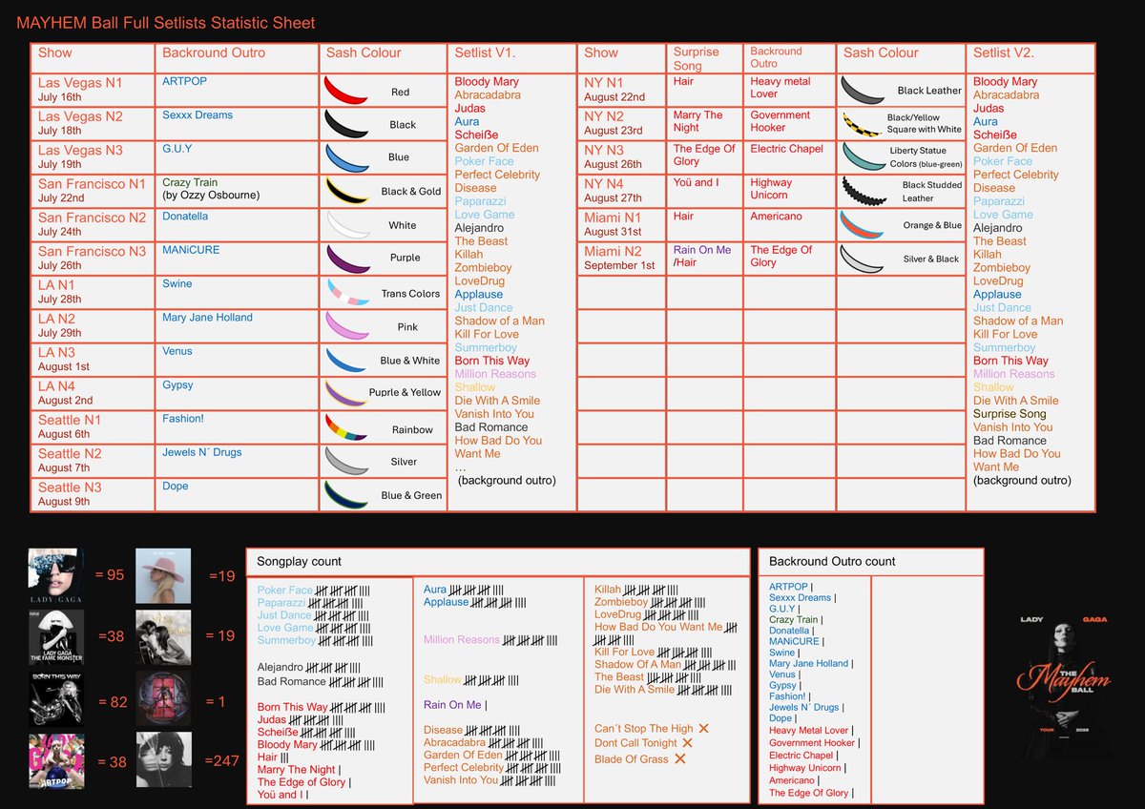Select the NY N2 show cell

coord(621,123)
